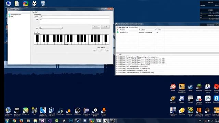Open the Minecraft desktop shortcut
219x123 pixels.
tap(199, 87)
